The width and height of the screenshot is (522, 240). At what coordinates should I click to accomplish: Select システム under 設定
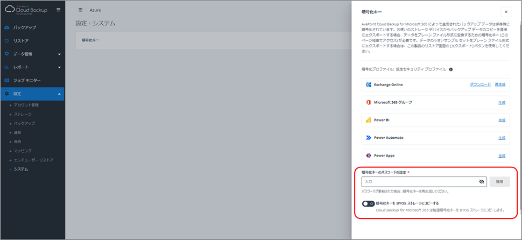[x=20, y=169]
